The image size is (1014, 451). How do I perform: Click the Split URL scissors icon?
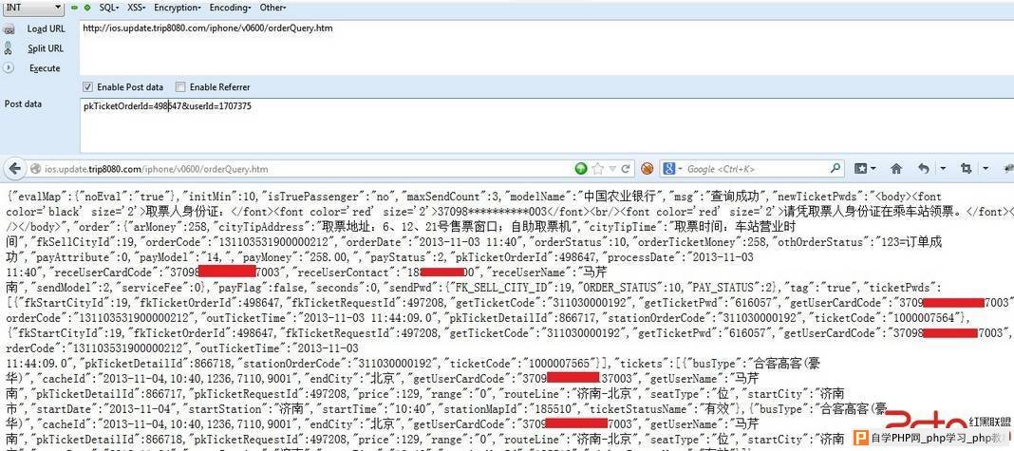[9, 47]
